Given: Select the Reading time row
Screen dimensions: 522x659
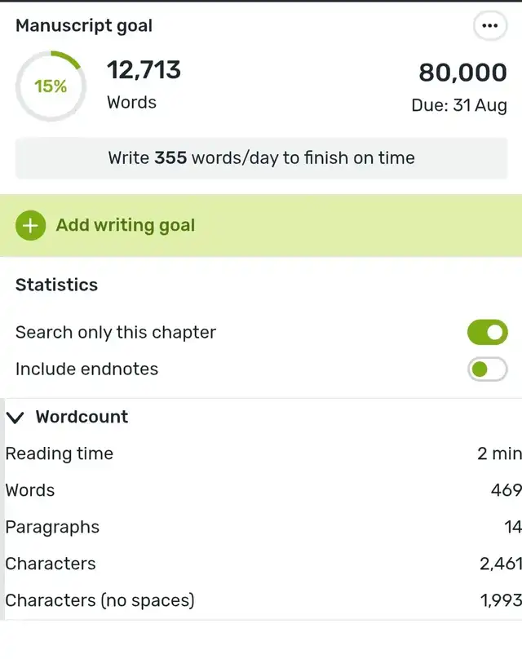Looking at the screenshot, I should coord(261,454).
